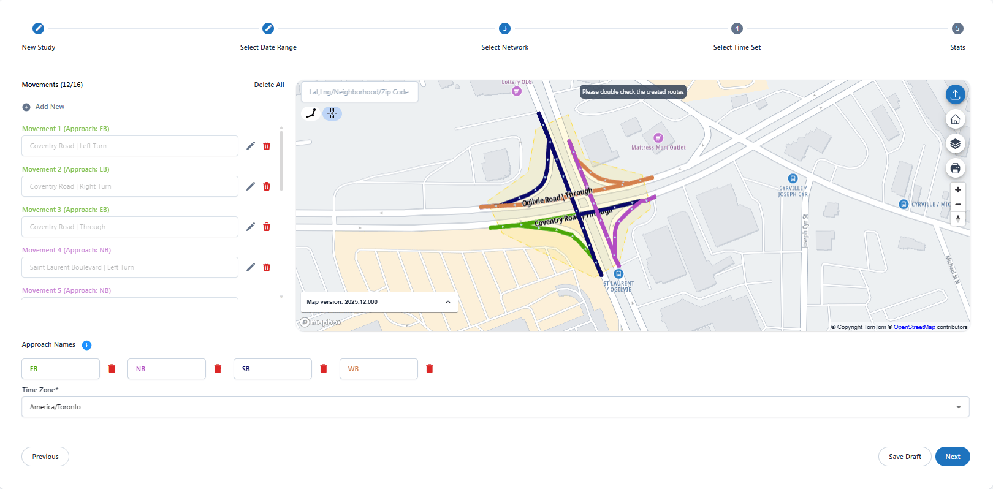993x489 pixels.
Task: Click the St Laurent / Ogilvie transit stop icon
Action: point(618,274)
